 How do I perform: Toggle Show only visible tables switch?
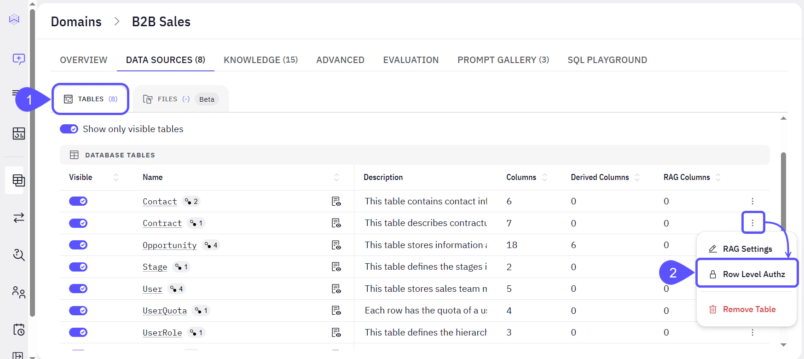pos(69,129)
